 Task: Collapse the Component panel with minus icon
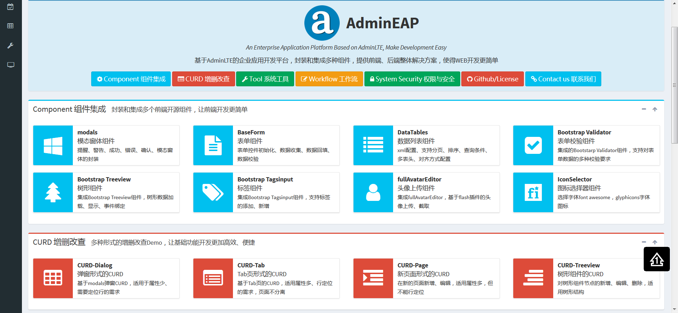(x=644, y=109)
